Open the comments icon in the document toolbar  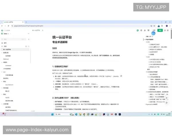click(148, 30)
